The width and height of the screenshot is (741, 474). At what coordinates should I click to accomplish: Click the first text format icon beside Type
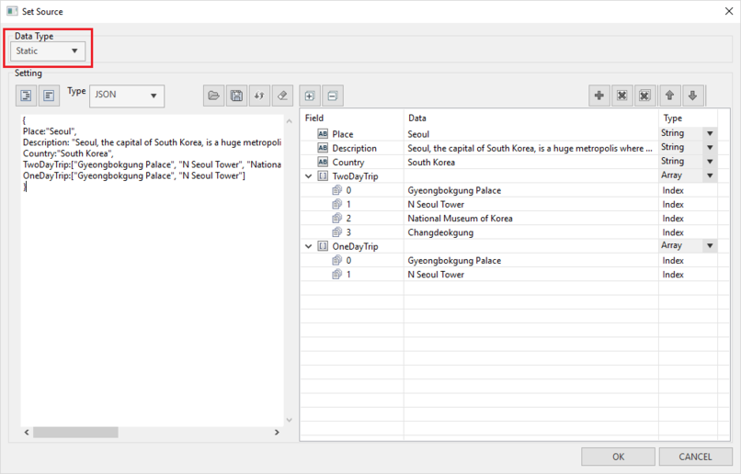point(26,96)
